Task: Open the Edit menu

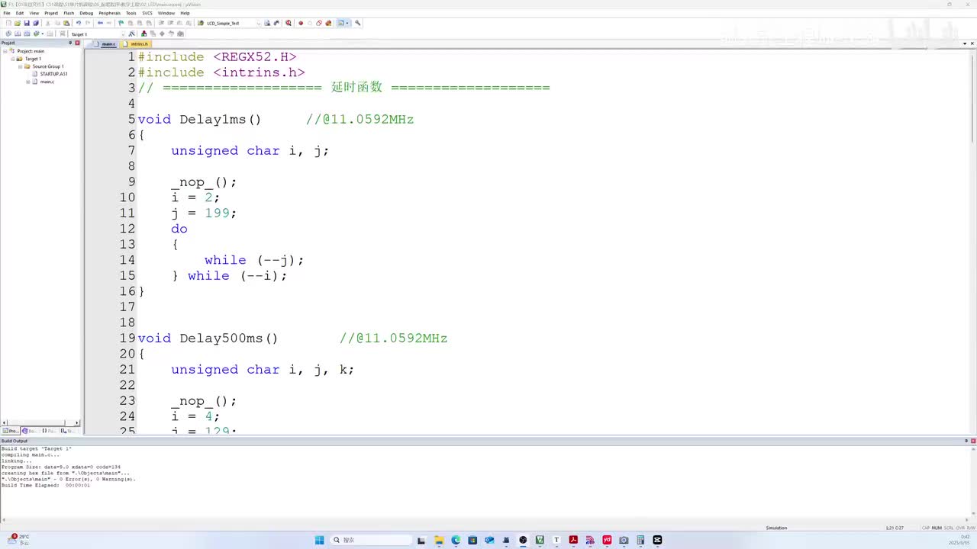Action: click(x=20, y=13)
